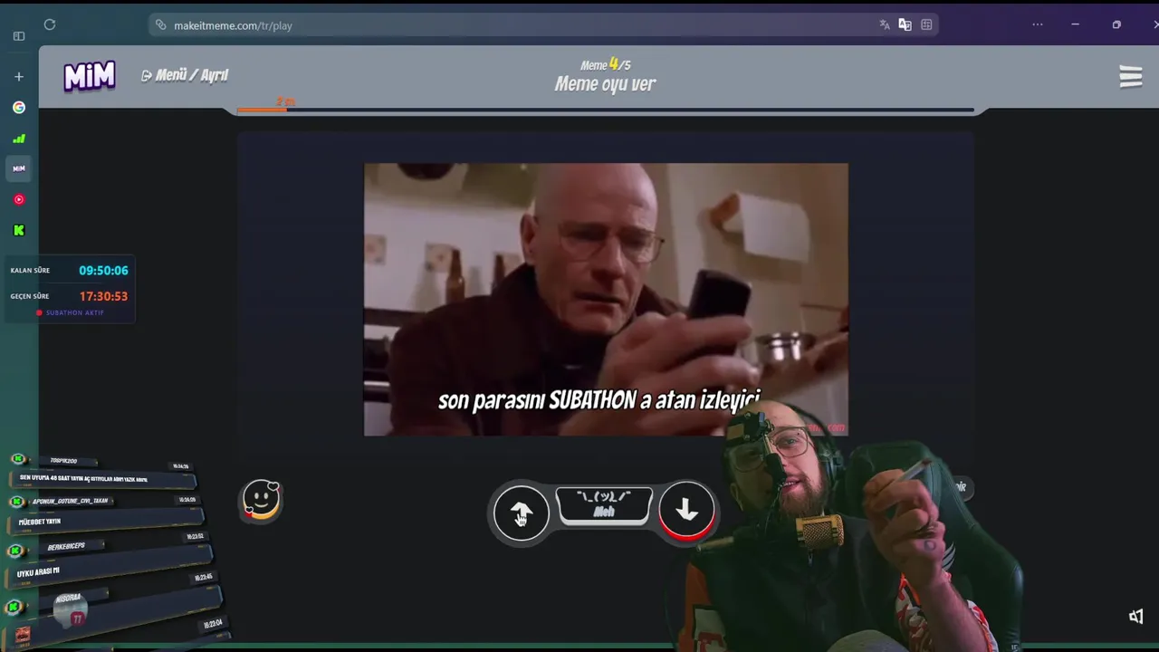The image size is (1159, 652).
Task: Click the 'KALAN SÜRE' label
Action: (x=30, y=271)
